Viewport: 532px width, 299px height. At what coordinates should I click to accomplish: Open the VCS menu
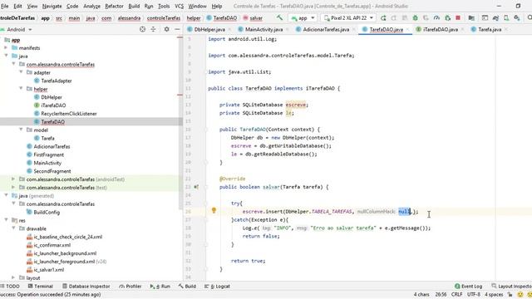coord(180,6)
